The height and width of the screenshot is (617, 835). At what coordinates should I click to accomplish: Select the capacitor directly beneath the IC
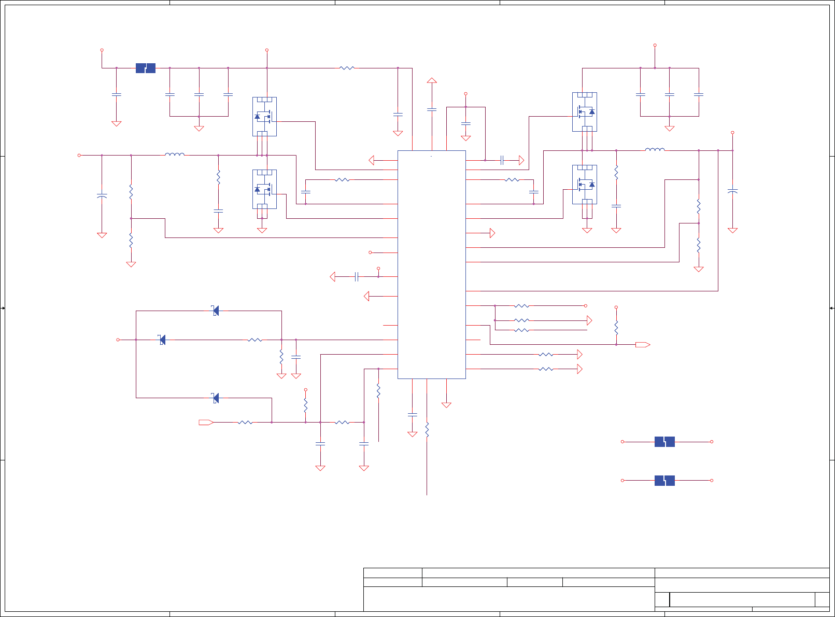[x=413, y=415]
